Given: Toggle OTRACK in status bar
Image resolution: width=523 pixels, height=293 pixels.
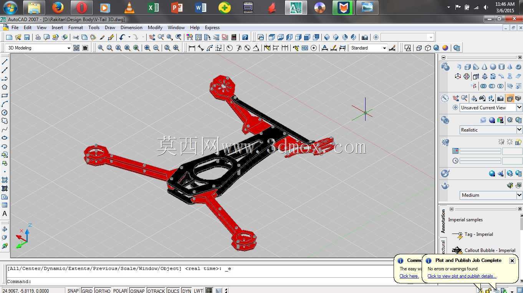Looking at the screenshot, I should tap(156, 291).
